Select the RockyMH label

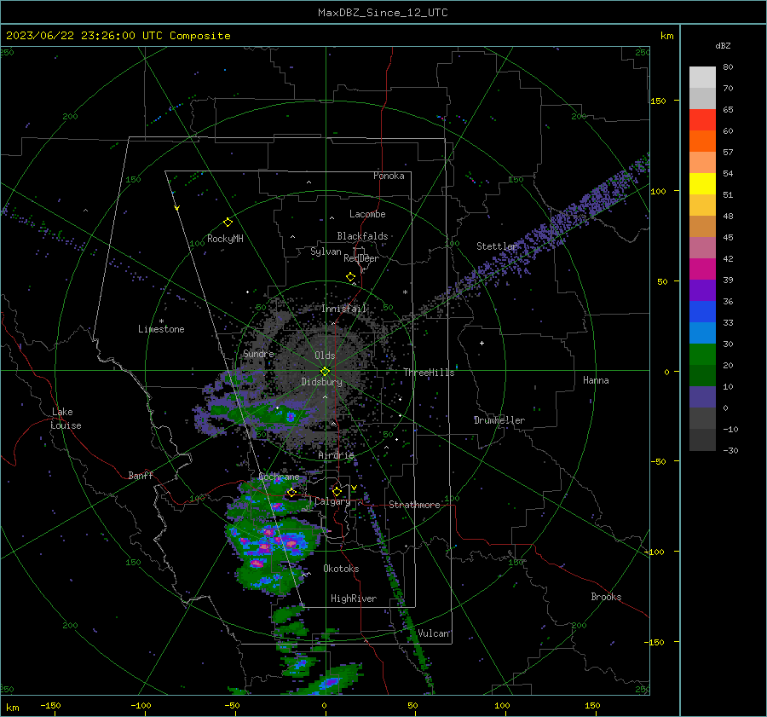[x=225, y=239]
